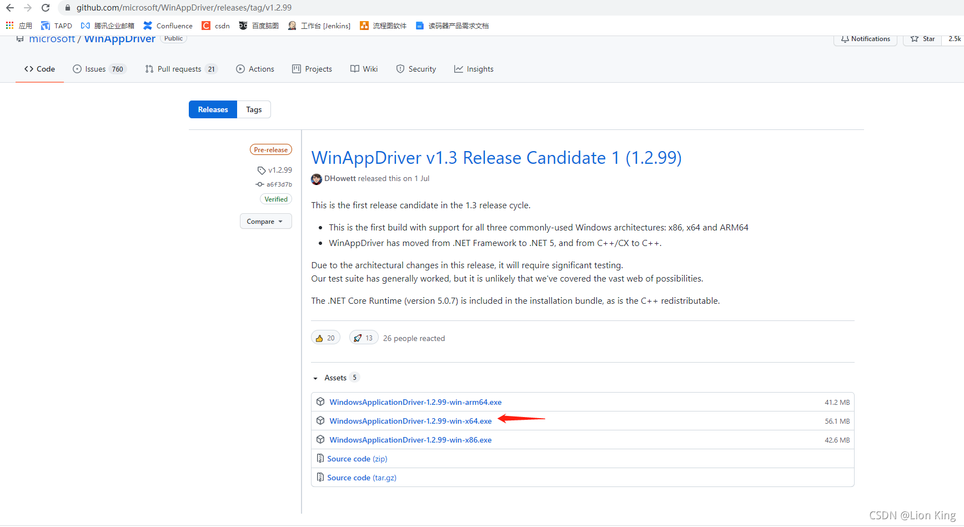Click the 42.6 MB file size

pos(837,440)
